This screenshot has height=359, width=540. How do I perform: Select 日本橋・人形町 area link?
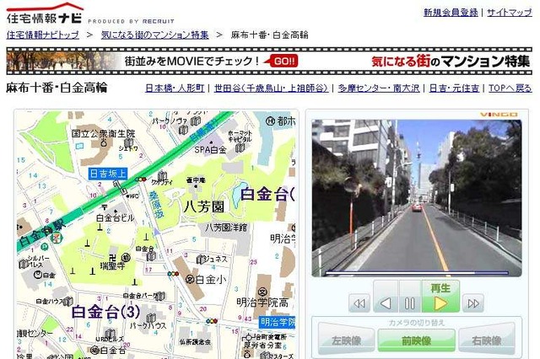(x=175, y=88)
